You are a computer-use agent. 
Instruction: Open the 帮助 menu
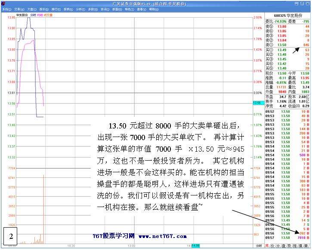point(153,9)
